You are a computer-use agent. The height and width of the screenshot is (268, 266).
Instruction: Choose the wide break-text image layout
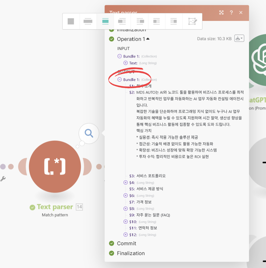point(88,21)
